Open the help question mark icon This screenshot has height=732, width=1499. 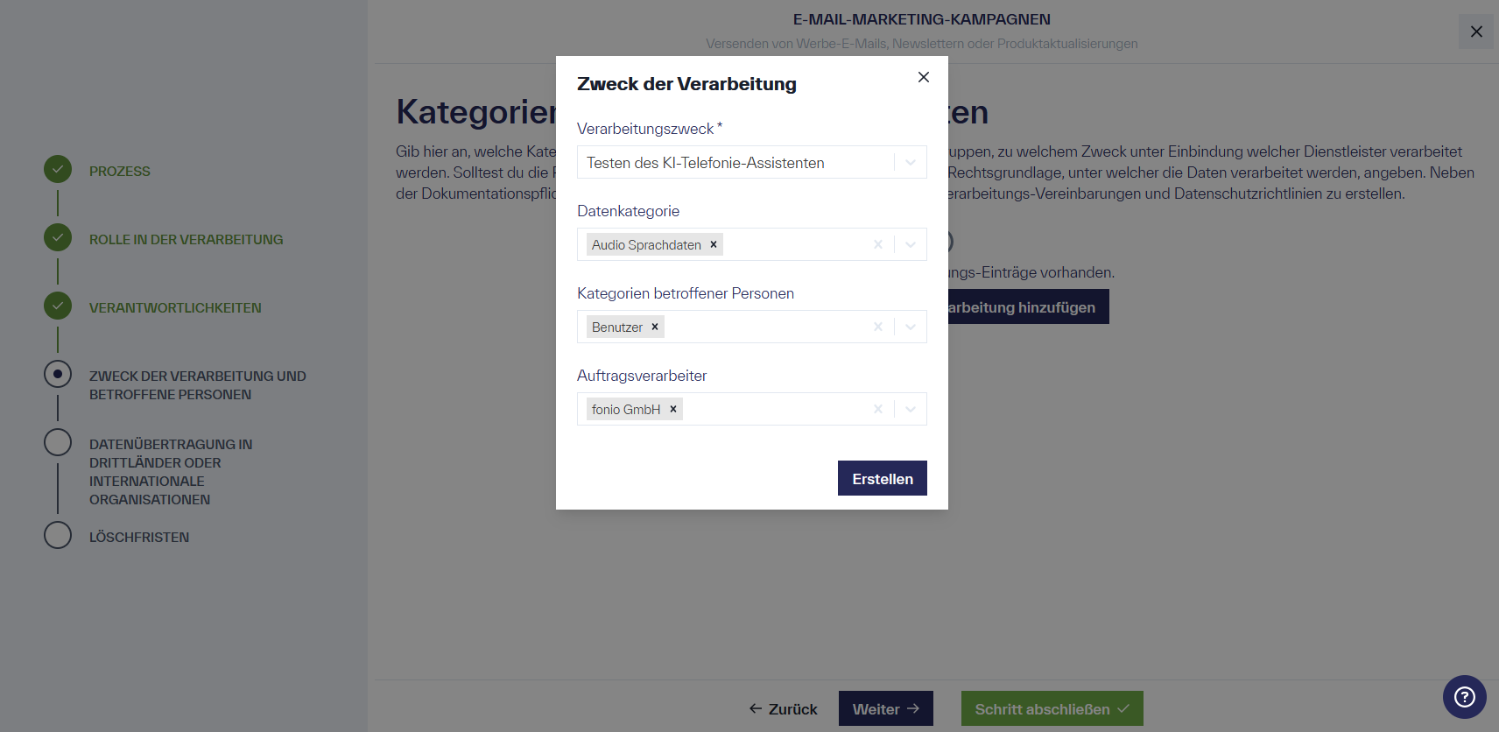(x=1464, y=696)
